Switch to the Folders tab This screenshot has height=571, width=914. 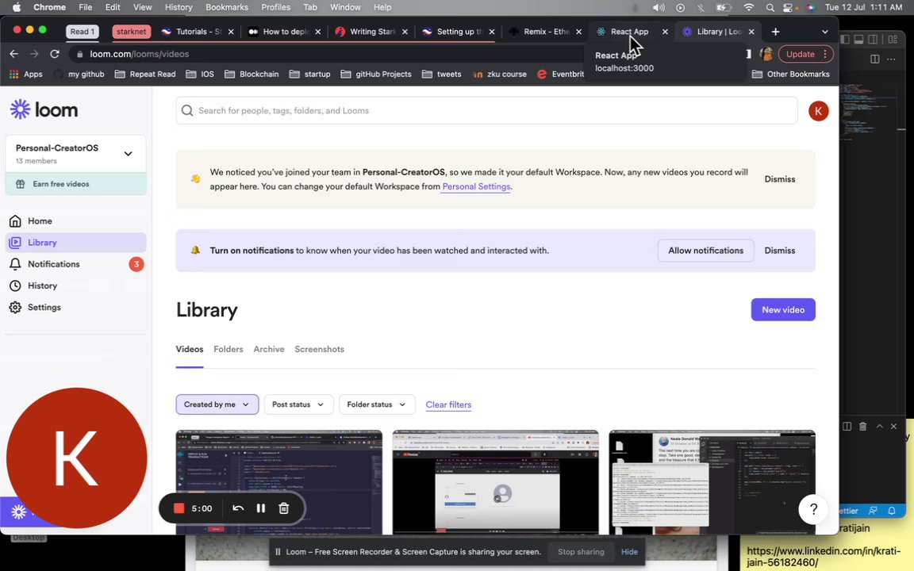click(x=228, y=349)
